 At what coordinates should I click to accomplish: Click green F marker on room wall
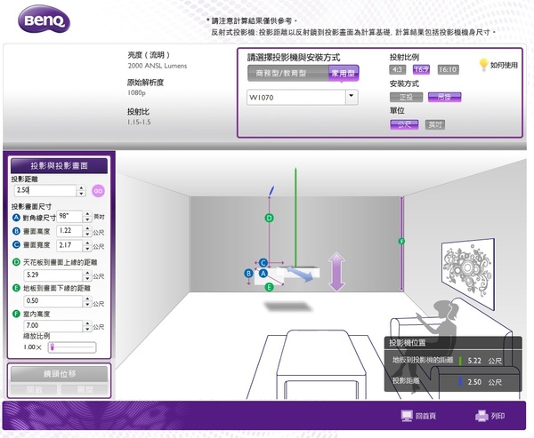tap(401, 241)
